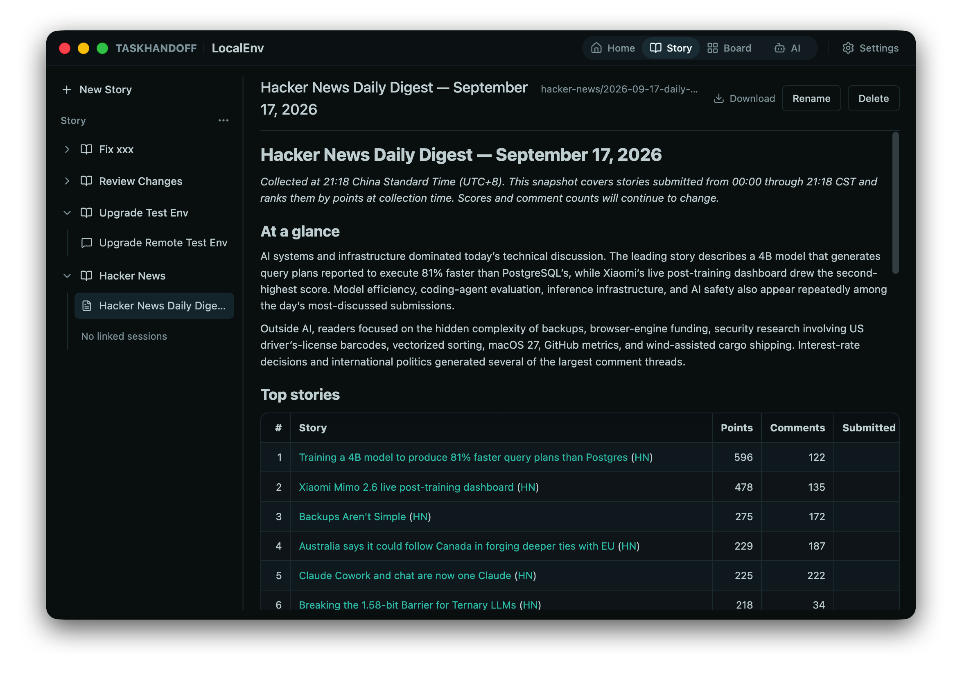The image size is (962, 681).
Task: Click the book icon beside Upgrade Test Env
Action: coord(86,212)
